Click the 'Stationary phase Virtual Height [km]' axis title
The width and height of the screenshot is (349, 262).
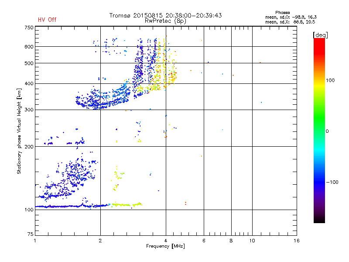tap(19, 131)
